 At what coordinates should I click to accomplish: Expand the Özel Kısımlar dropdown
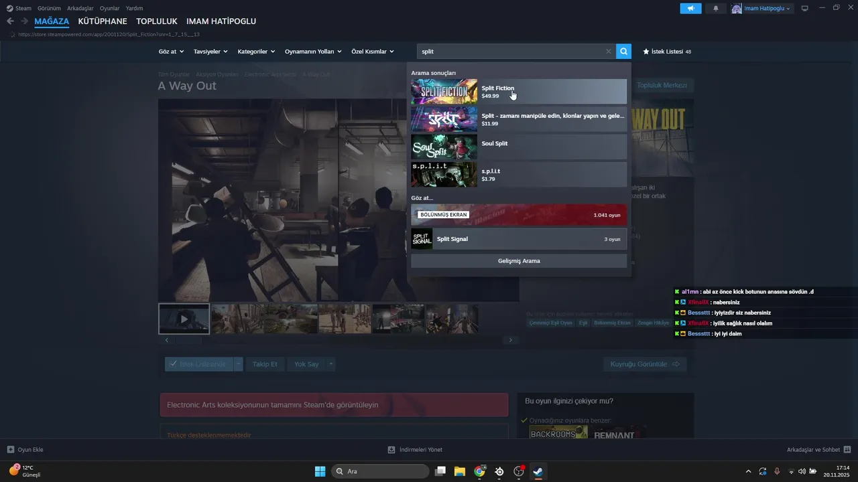373,52
